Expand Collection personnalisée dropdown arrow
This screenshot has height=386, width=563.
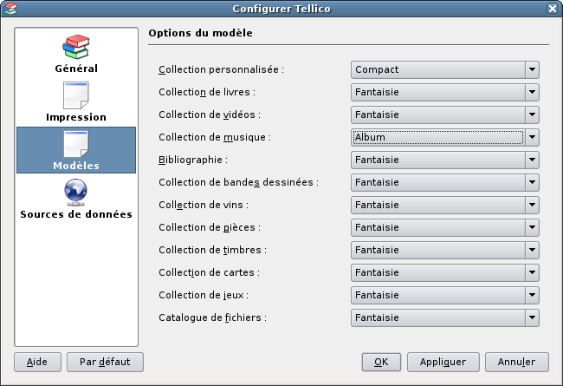(x=532, y=69)
